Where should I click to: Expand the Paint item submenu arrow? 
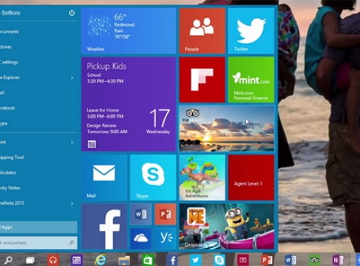pos(72,142)
